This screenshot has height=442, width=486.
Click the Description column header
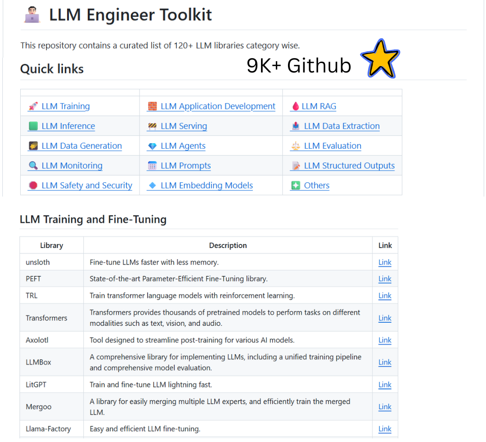[228, 245]
